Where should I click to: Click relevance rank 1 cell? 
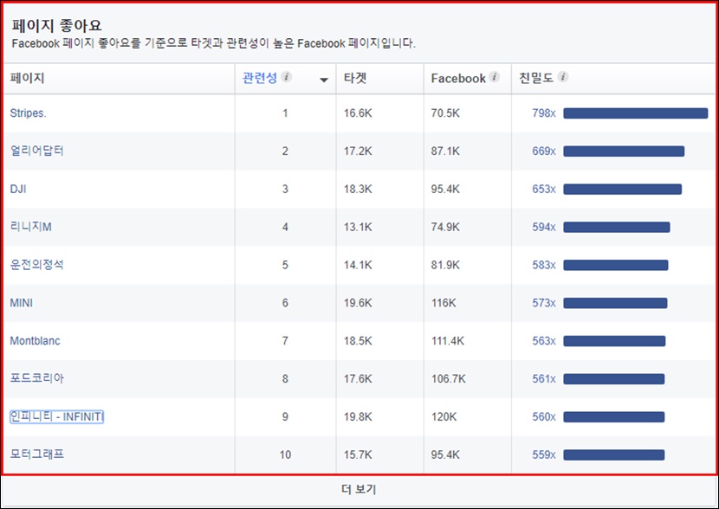[x=285, y=113]
